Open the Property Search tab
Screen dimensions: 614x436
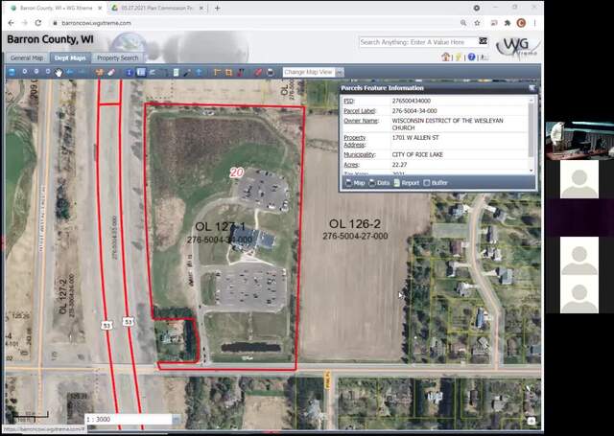[x=117, y=57]
